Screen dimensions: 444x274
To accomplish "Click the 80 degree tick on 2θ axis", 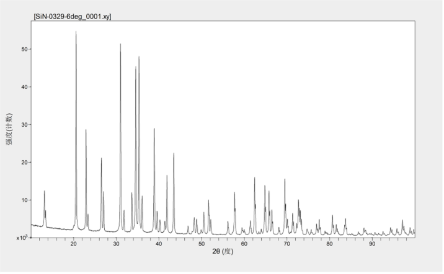I will (329, 244).
